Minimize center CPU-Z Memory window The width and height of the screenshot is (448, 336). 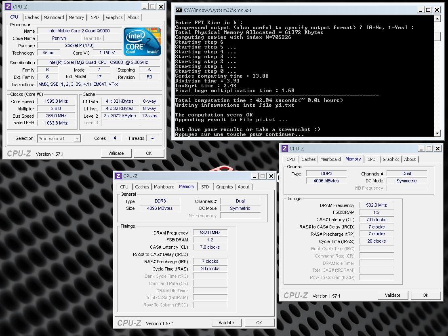(254, 176)
